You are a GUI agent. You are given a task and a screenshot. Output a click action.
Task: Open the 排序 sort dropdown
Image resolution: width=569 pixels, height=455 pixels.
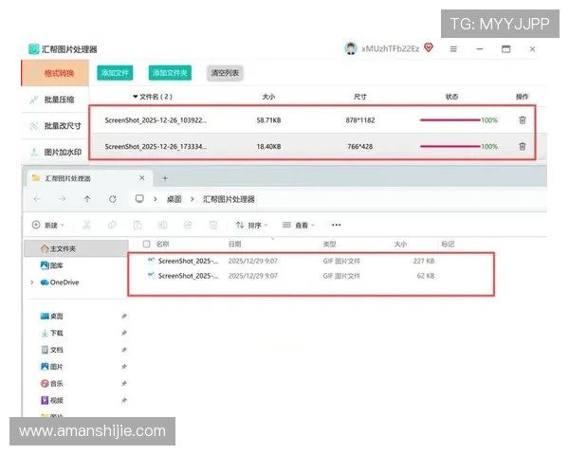[251, 225]
